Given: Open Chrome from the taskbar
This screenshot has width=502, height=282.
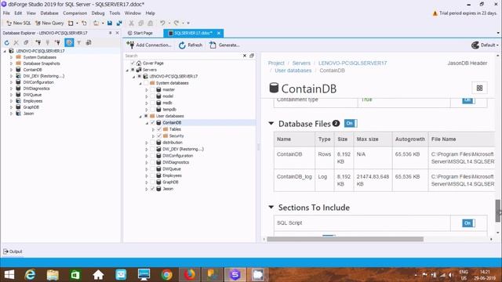Looking at the screenshot, I should tap(166, 275).
